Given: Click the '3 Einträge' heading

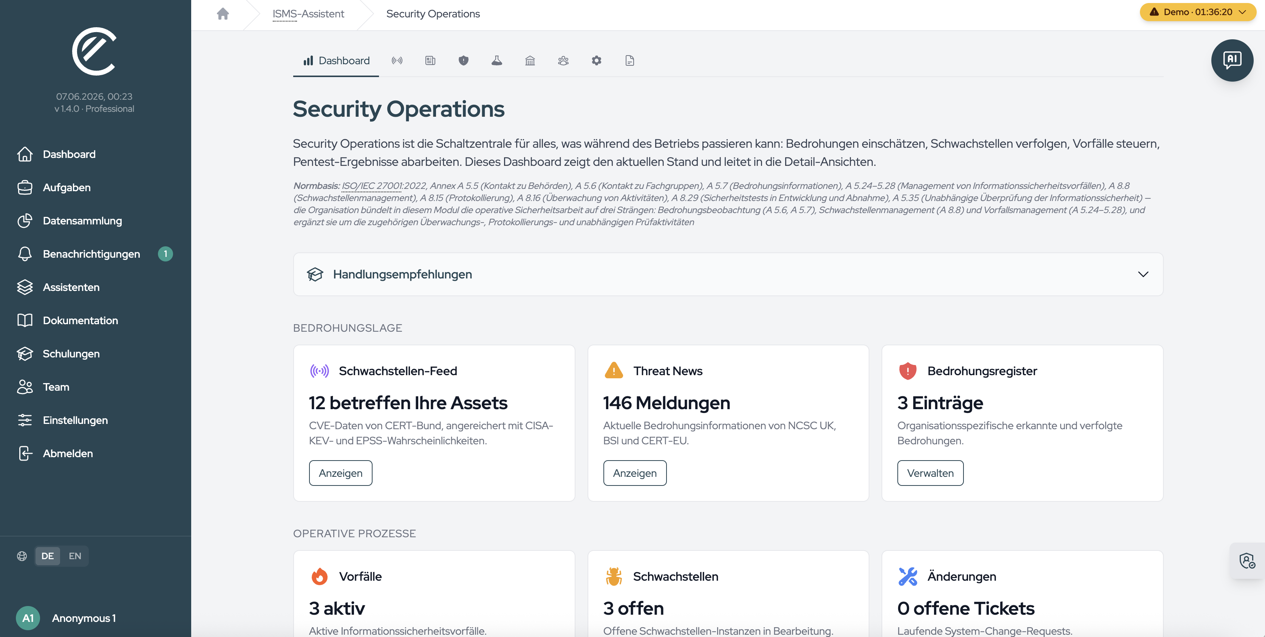Looking at the screenshot, I should tap(940, 403).
